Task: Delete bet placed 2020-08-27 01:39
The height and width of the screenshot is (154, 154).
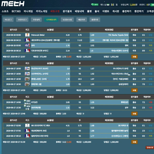Action: point(134,142)
